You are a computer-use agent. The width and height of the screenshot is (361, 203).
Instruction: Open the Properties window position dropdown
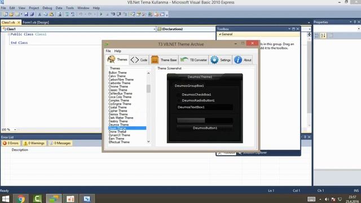[x=350, y=22]
